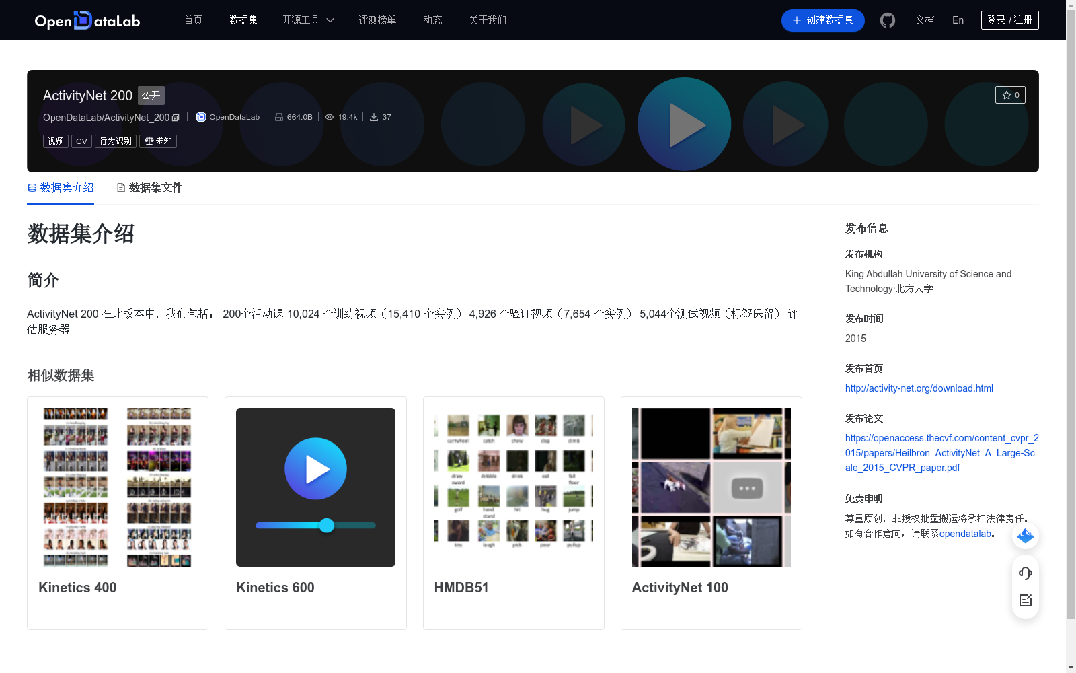
Task: Play the center video in the banner
Action: click(684, 124)
